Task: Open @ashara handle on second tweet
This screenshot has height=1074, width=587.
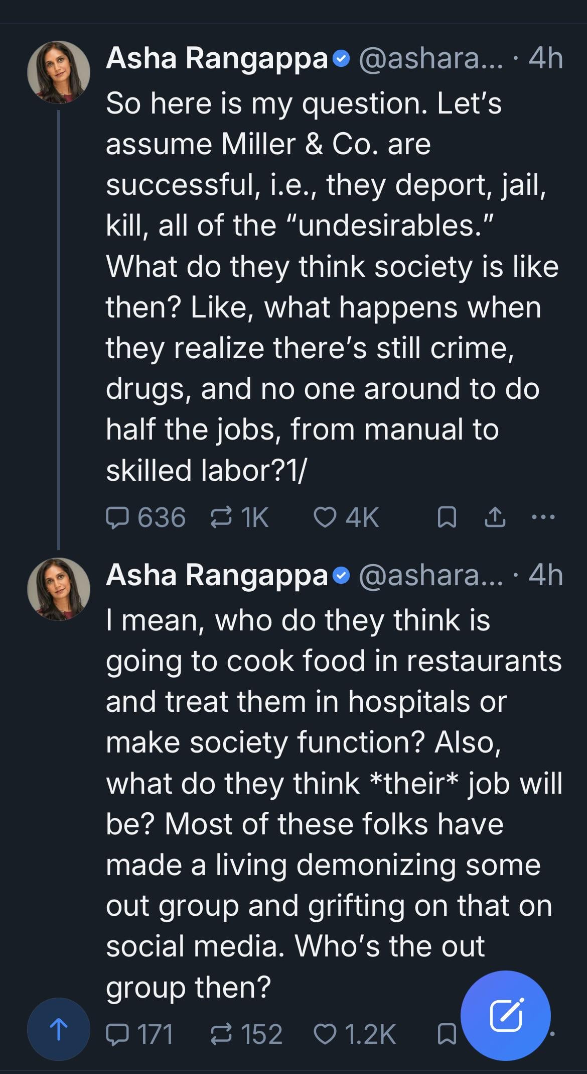Action: pos(430,575)
